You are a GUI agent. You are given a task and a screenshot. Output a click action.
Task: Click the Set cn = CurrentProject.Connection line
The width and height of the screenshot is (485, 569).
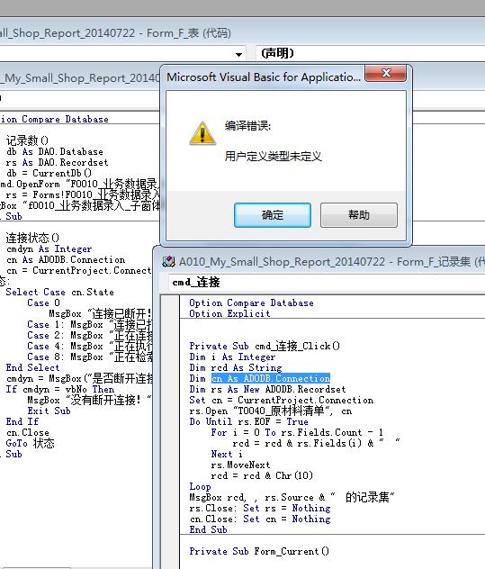pos(281,401)
